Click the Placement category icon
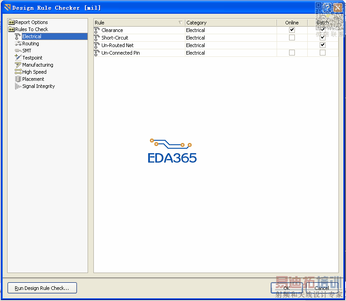The height and width of the screenshot is (301, 346). click(18, 79)
